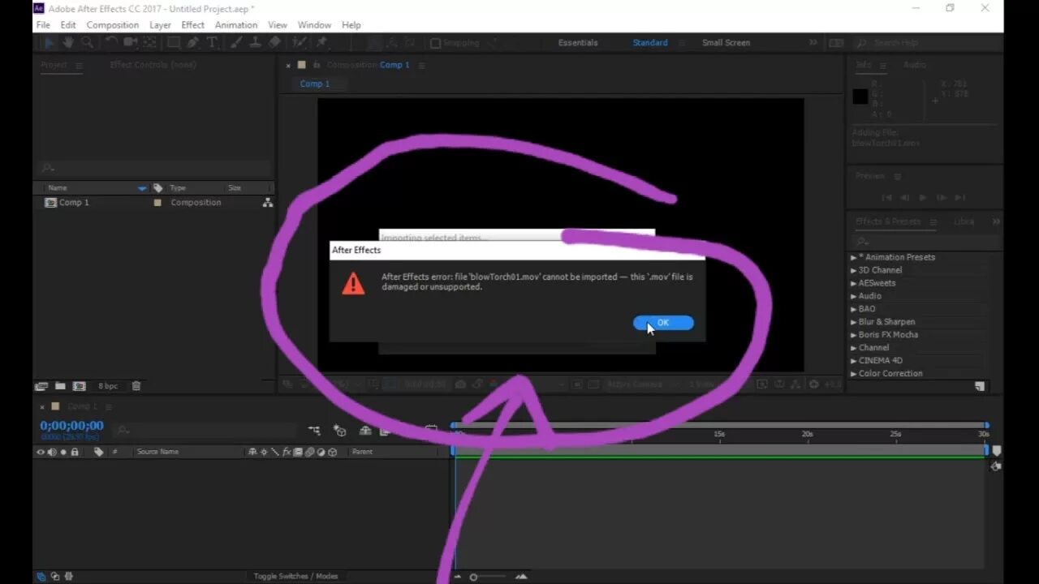Viewport: 1039px width, 584px height.
Task: Expand the CINEMA 4D category
Action: click(853, 361)
